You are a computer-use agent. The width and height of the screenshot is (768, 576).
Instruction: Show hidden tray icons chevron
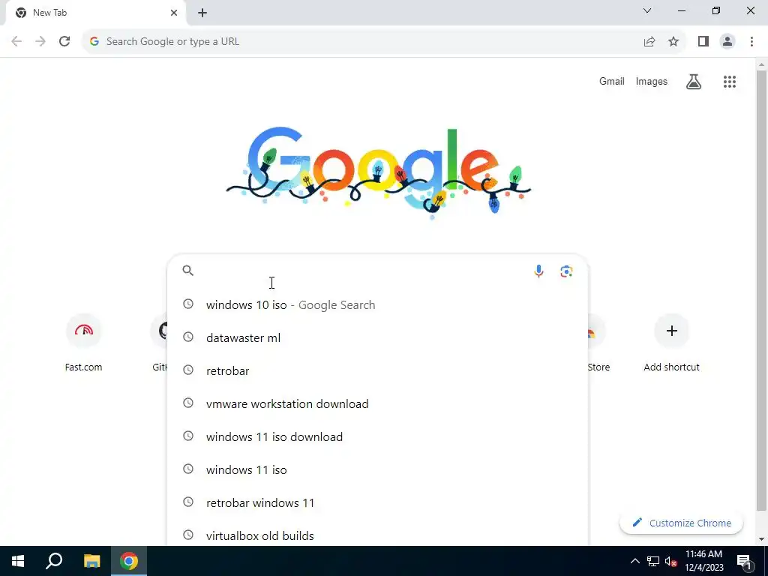634,561
